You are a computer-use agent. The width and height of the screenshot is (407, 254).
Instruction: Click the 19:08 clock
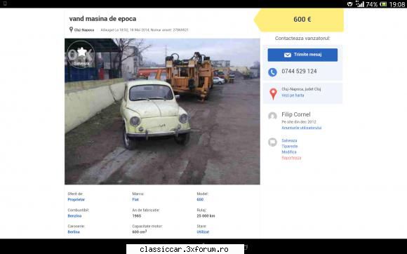[x=397, y=4]
